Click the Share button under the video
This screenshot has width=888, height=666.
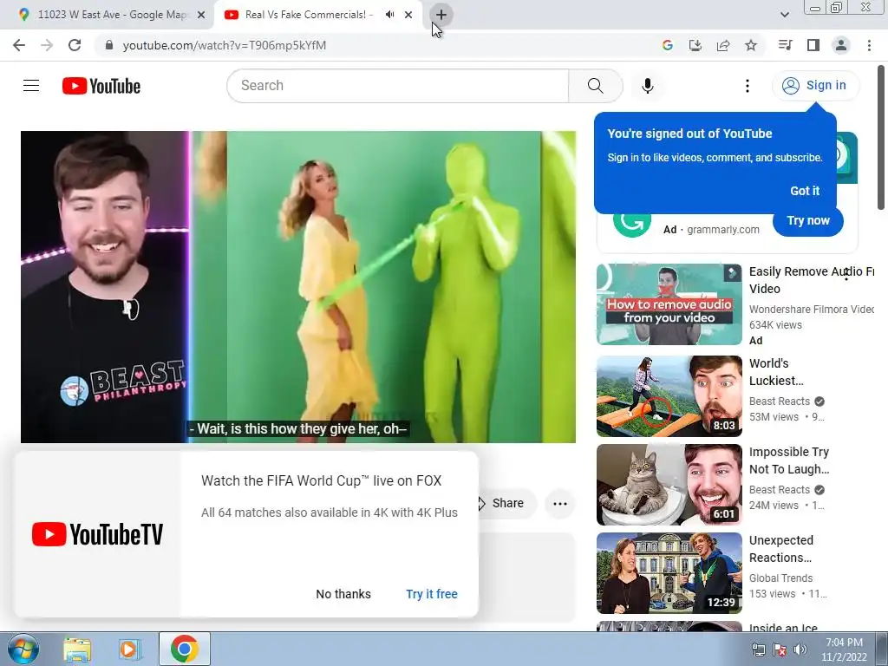[507, 503]
